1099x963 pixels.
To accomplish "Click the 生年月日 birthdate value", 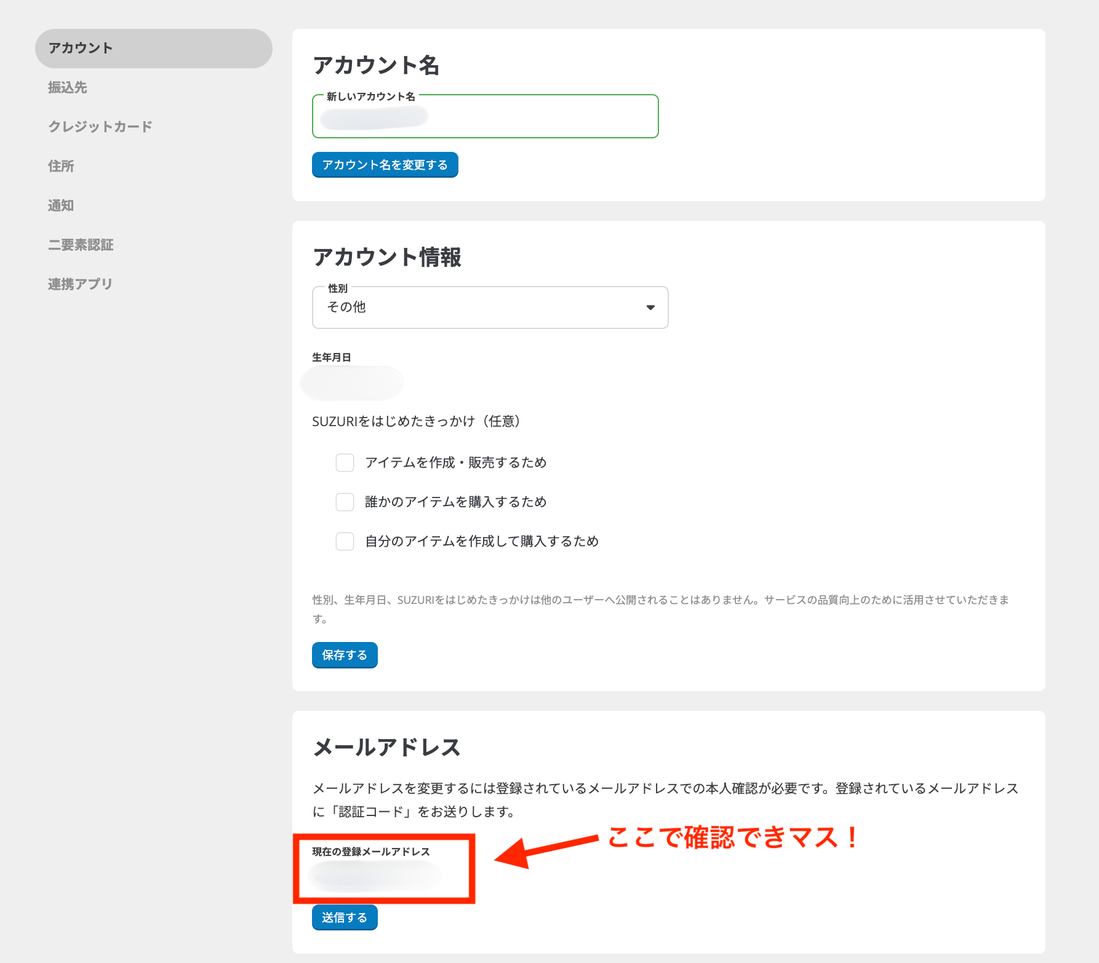I will coord(351,382).
